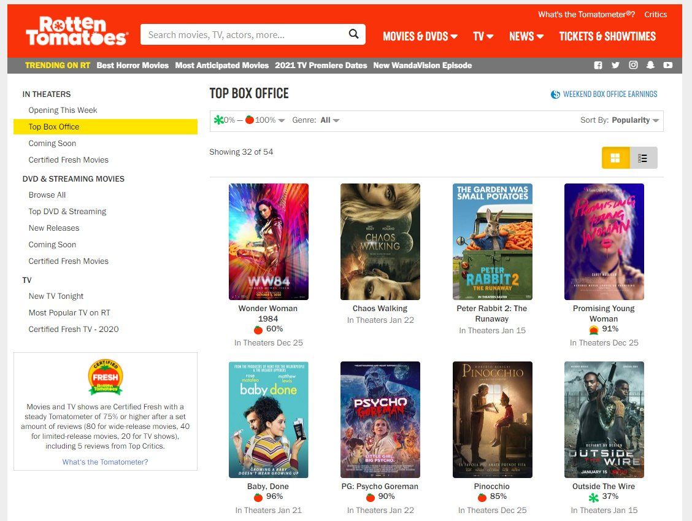Open the Movies & DVDs menu
The width and height of the screenshot is (692, 521).
[420, 36]
